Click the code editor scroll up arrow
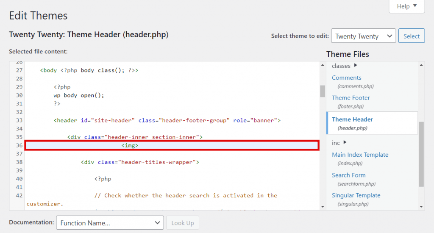This screenshot has width=434, height=233. [x=323, y=65]
